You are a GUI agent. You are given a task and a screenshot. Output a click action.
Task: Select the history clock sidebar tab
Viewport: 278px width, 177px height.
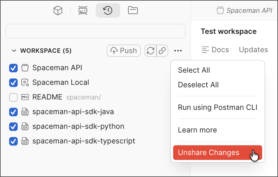[x=108, y=10]
